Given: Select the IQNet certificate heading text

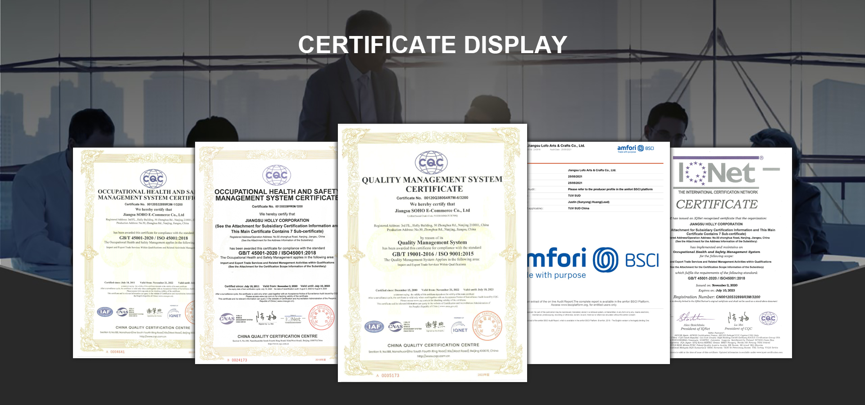Looking at the screenshot, I should (717, 204).
